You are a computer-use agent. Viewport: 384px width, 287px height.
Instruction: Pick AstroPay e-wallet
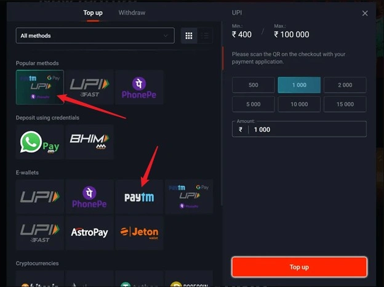click(89, 233)
